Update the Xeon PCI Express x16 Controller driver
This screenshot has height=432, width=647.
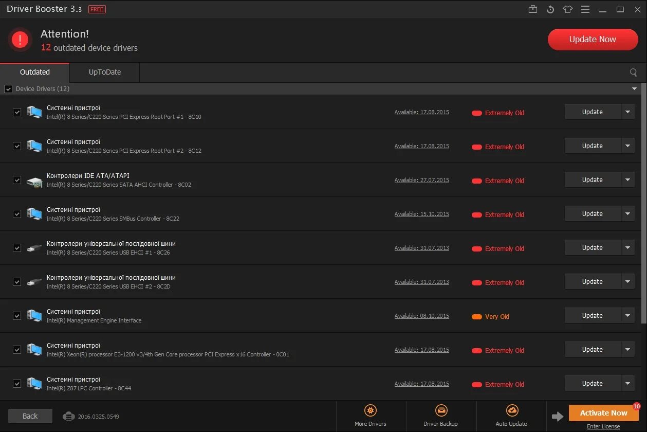click(593, 350)
